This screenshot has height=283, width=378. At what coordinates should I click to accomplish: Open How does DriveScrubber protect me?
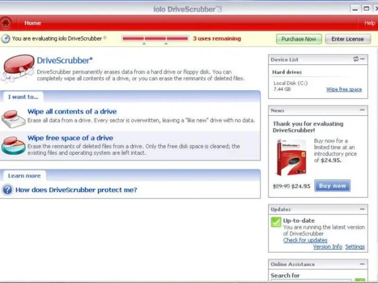coord(76,190)
